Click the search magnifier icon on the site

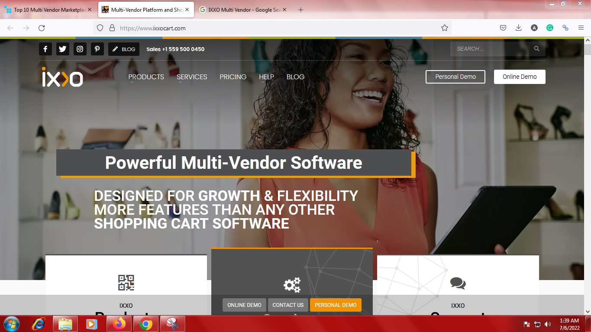[537, 49]
